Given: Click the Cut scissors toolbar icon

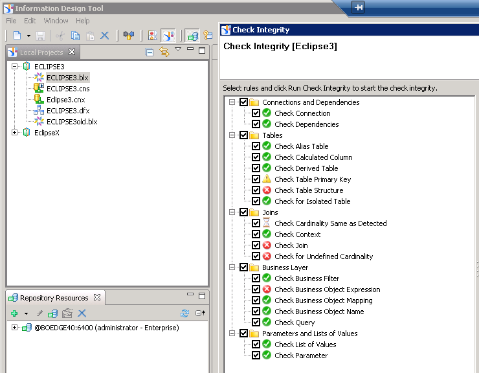Looking at the screenshot, I should click(x=60, y=36).
